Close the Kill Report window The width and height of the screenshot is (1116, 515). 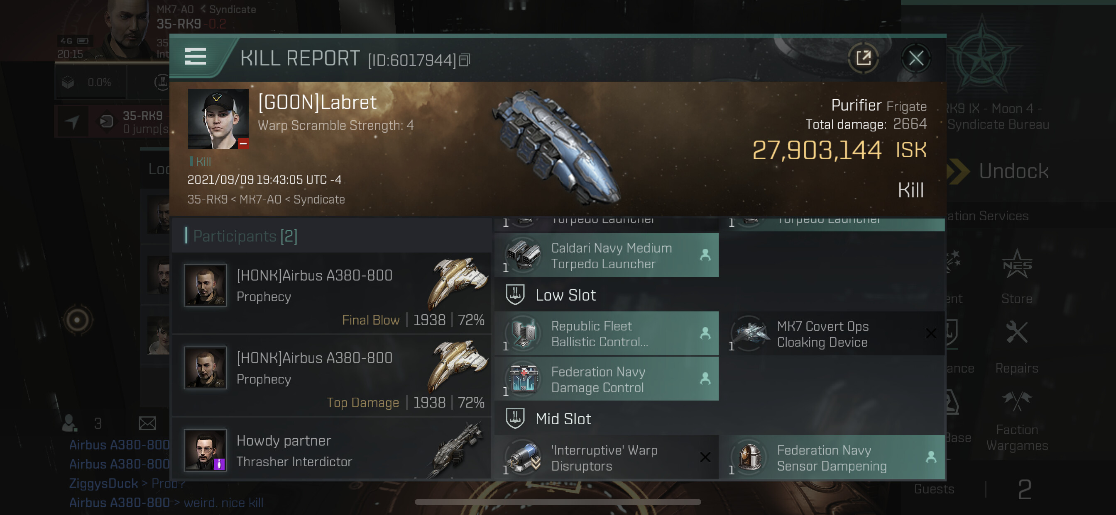(916, 58)
